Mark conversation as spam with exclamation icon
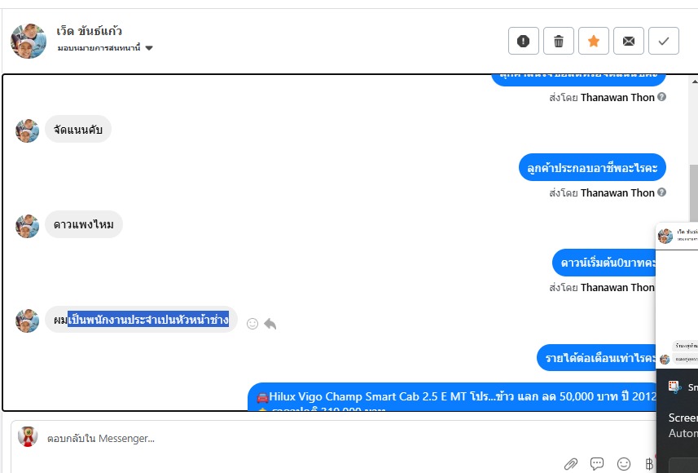The image size is (698, 473). [x=524, y=41]
